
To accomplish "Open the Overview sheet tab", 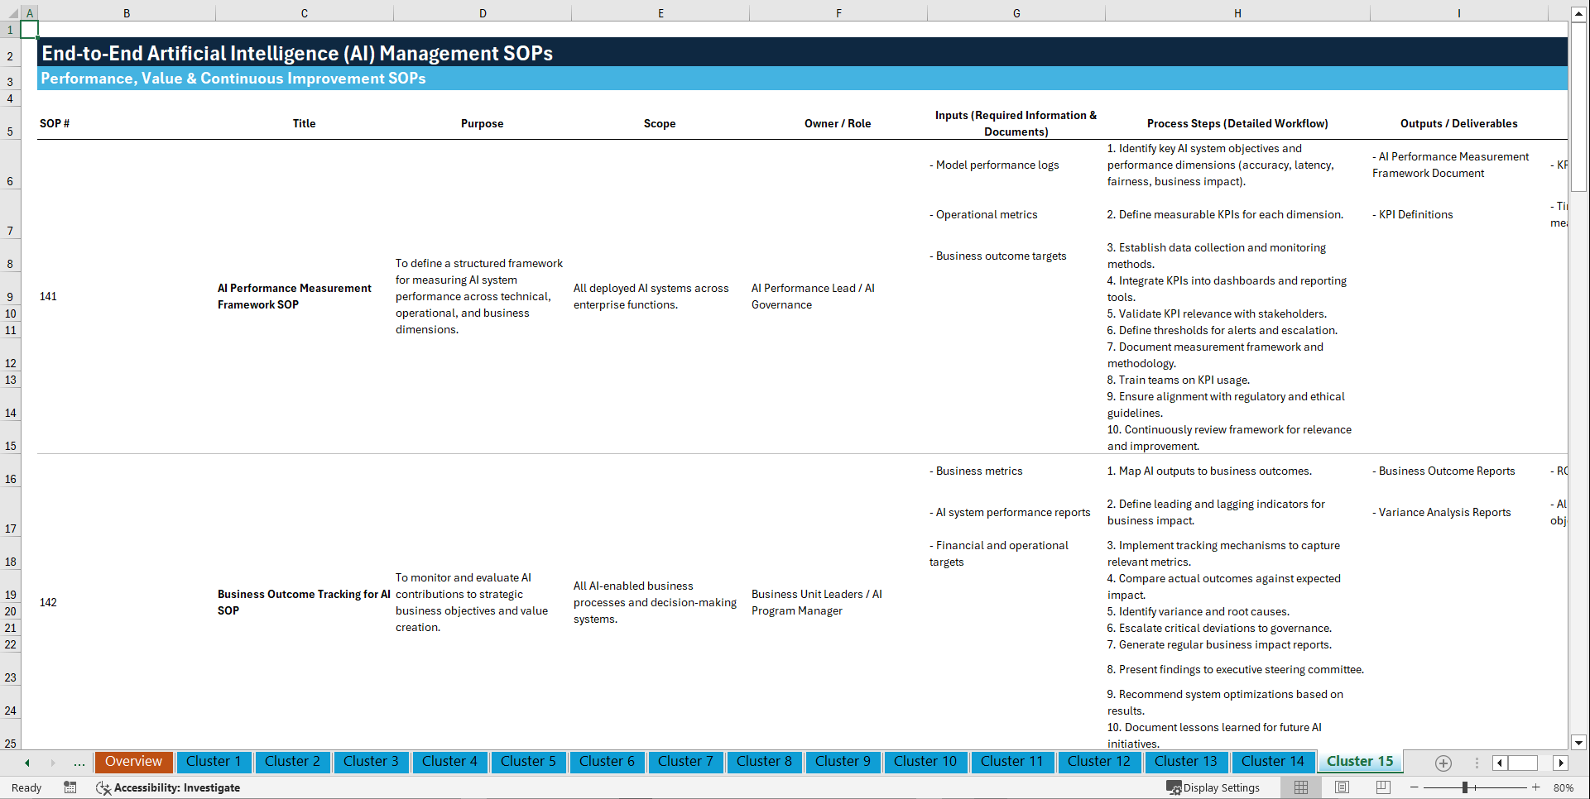I will 133,762.
